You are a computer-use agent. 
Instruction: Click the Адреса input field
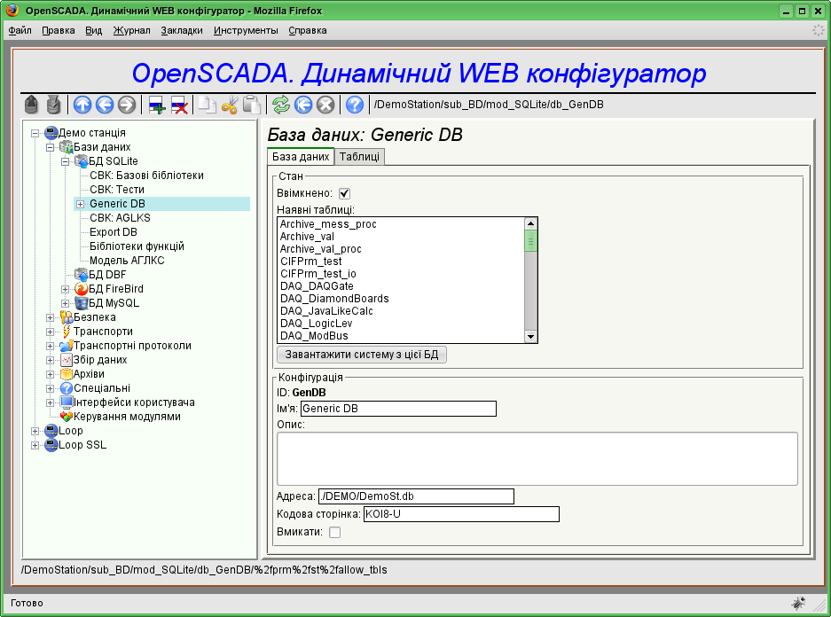(415, 496)
